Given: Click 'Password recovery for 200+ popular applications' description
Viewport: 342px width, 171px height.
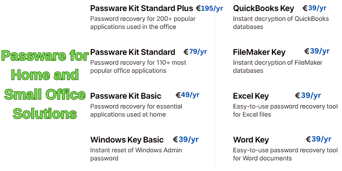Looking at the screenshot, I should [x=143, y=23].
